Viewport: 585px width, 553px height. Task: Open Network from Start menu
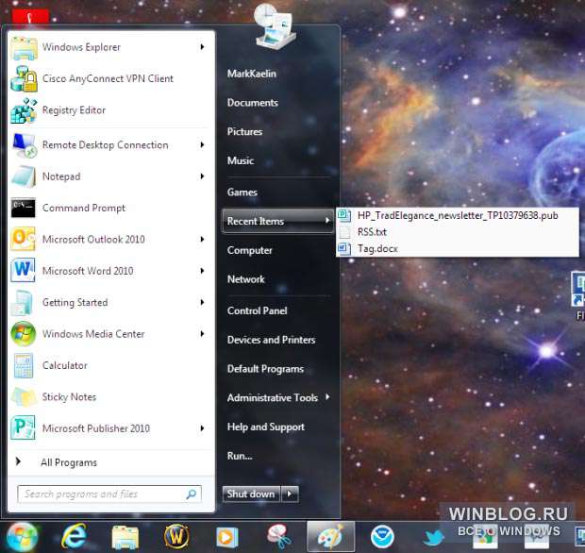pyautogui.click(x=246, y=279)
